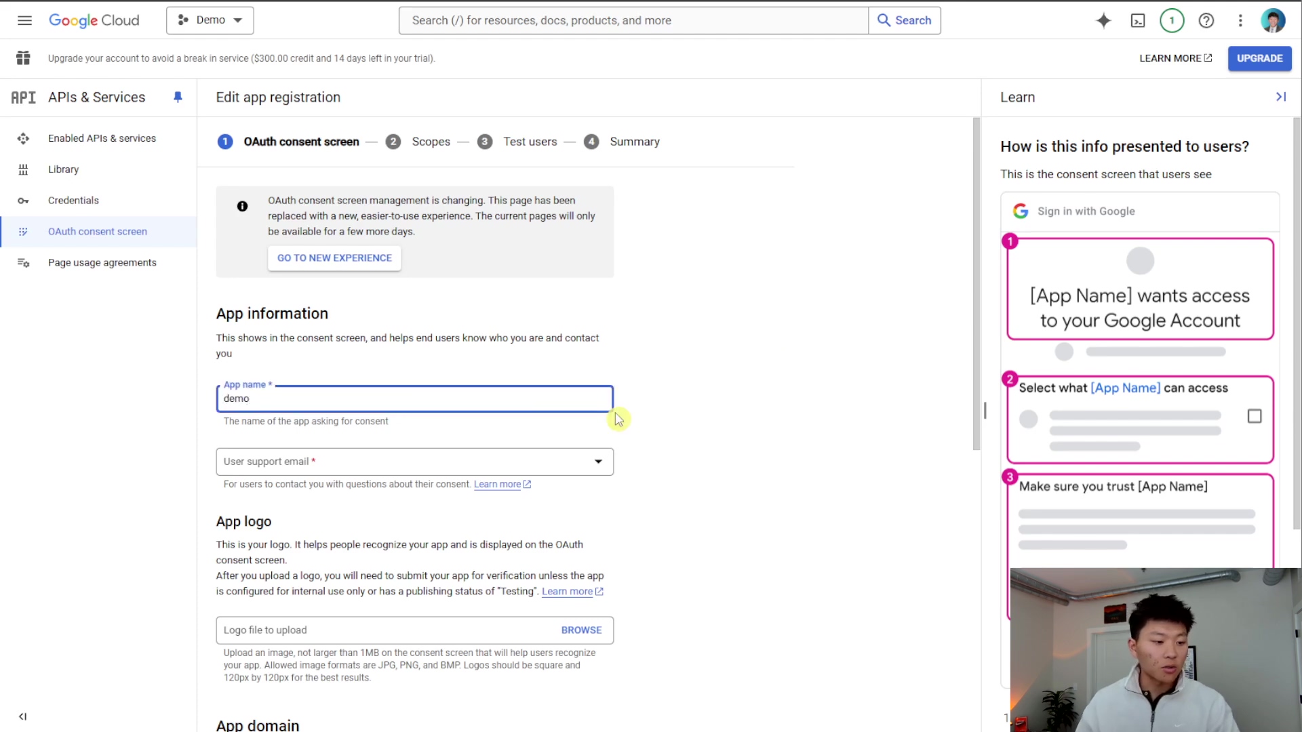This screenshot has width=1302, height=732.
Task: Click the UPGRADE button
Action: tap(1259, 58)
